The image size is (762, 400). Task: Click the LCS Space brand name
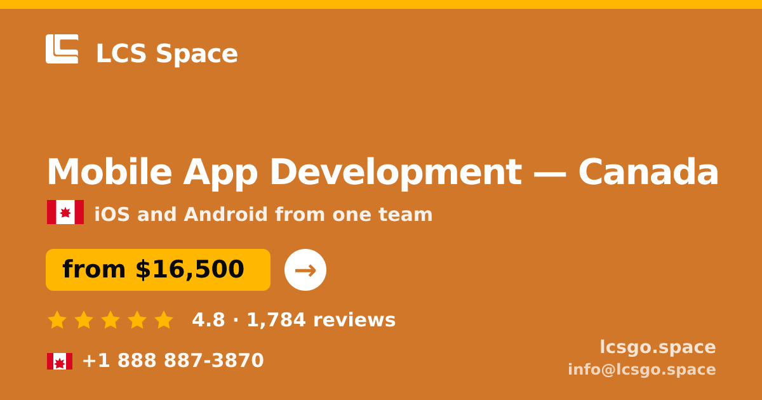point(167,53)
